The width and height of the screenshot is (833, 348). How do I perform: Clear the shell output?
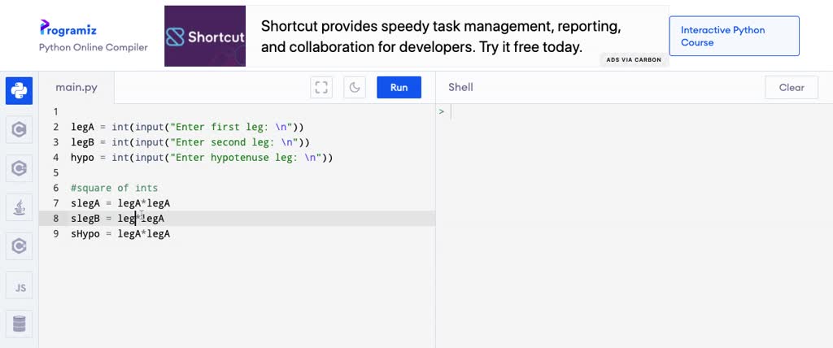(x=792, y=88)
